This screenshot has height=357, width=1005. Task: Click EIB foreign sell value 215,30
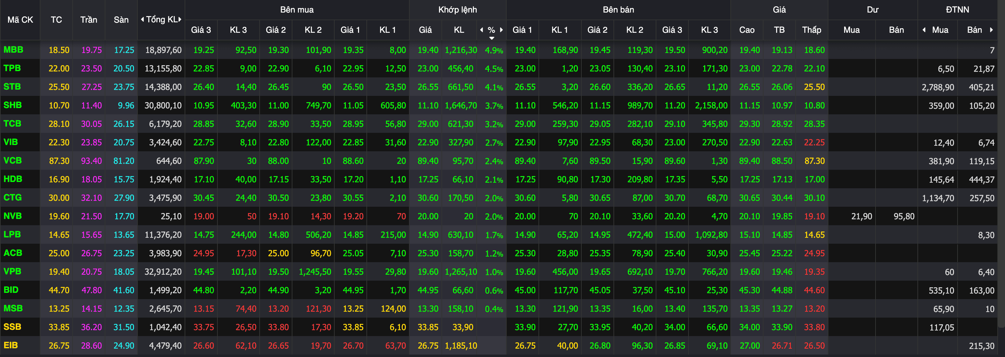[982, 346]
